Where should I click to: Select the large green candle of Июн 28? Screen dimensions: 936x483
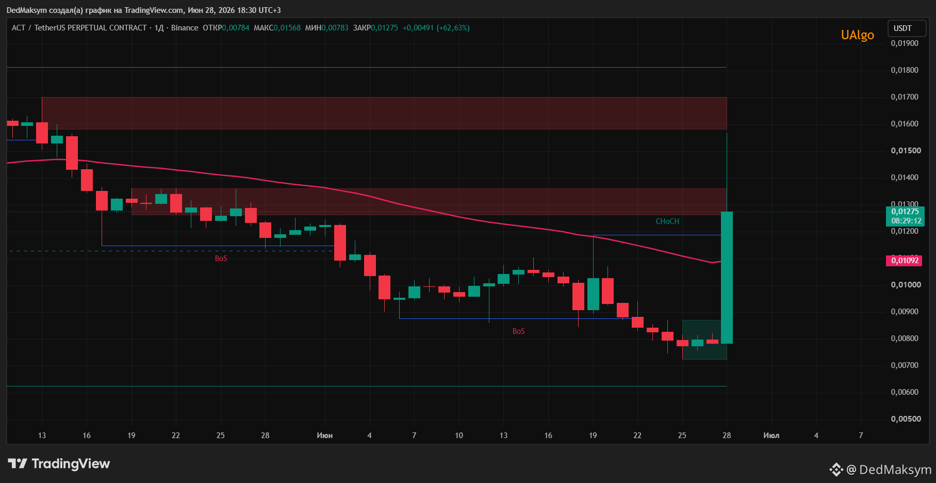coord(727,278)
